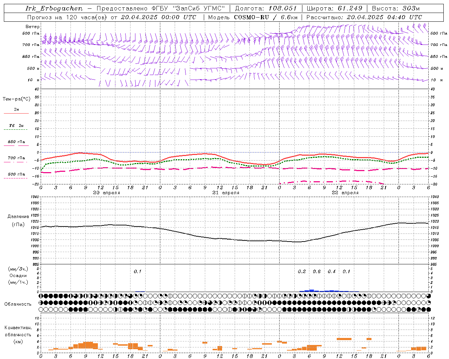Image resolution: width=449 pixels, height=359 pixels.
Task: Select the 21 апреля date label
Action: [226, 193]
